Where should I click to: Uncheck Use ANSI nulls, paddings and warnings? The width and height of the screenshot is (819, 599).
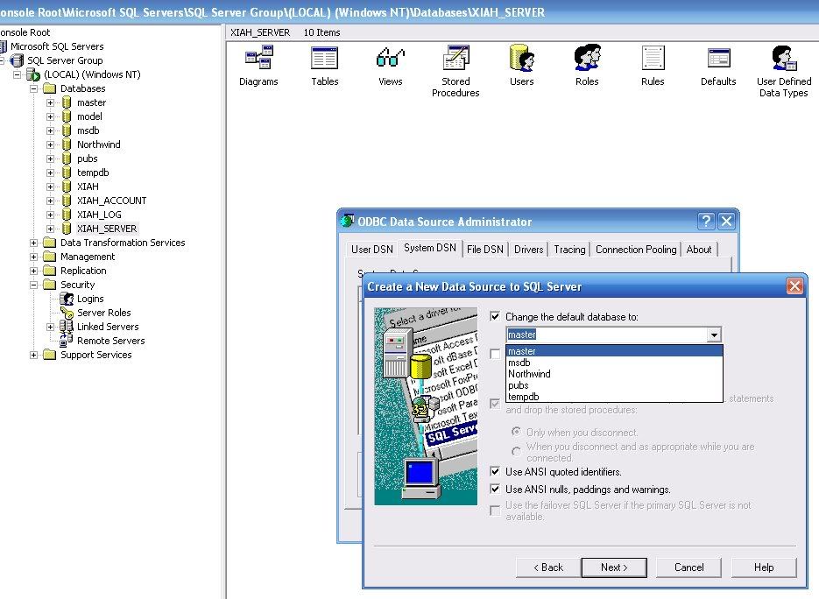(x=496, y=490)
